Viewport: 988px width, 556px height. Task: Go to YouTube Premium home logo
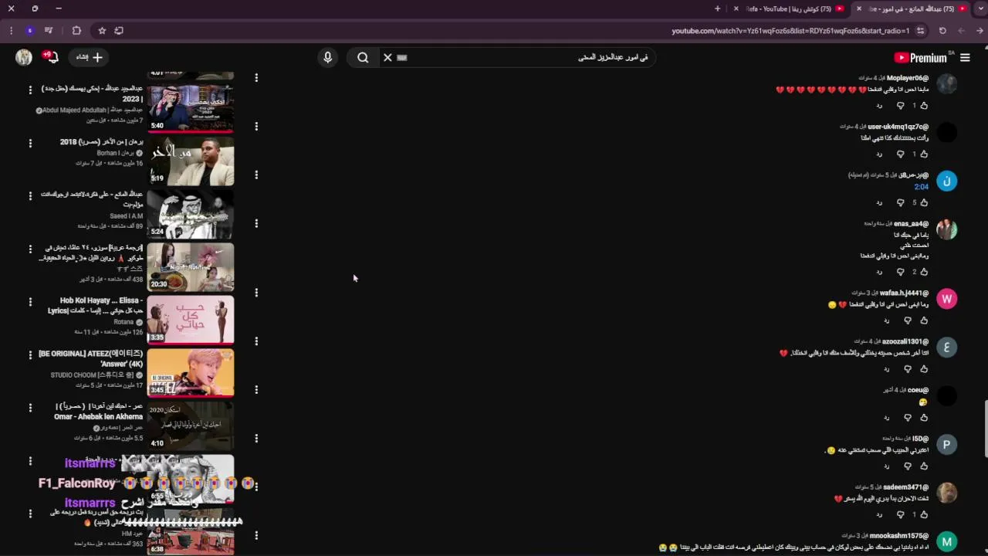point(920,58)
